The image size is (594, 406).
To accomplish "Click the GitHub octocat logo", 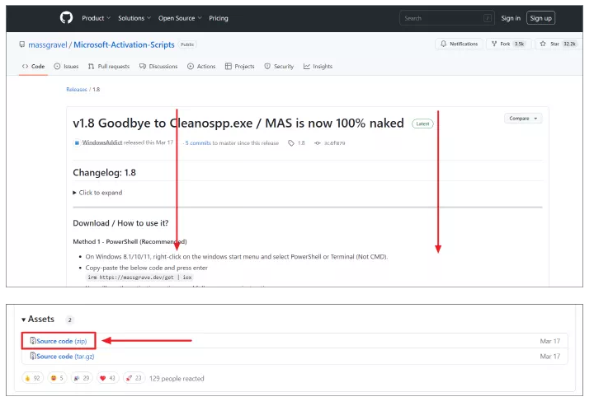I will pos(66,18).
